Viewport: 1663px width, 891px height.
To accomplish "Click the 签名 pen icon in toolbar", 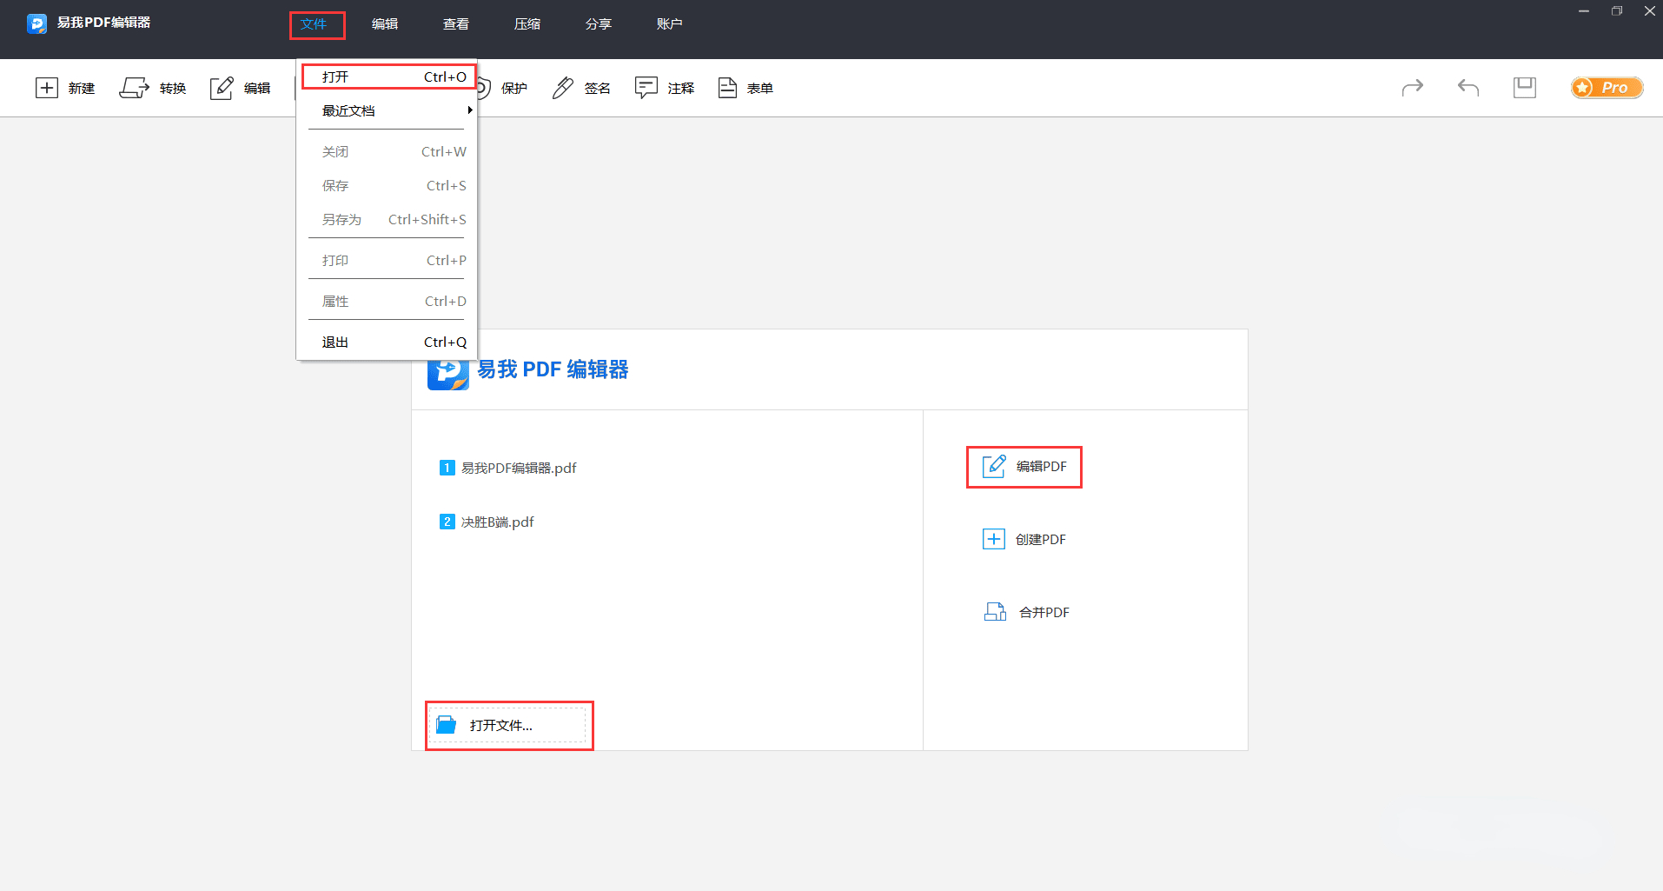I will 563,88.
